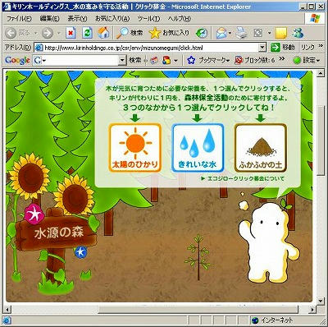The image size is (328, 327).
Task: Click the horizontal scrollbar right arrow
Action: tap(312, 310)
